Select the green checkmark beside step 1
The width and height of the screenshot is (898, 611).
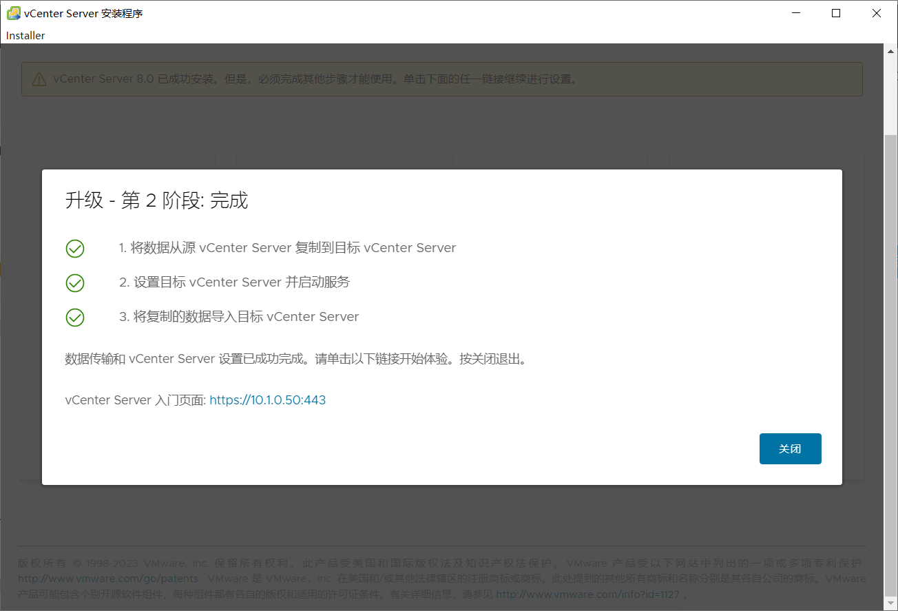tap(75, 249)
